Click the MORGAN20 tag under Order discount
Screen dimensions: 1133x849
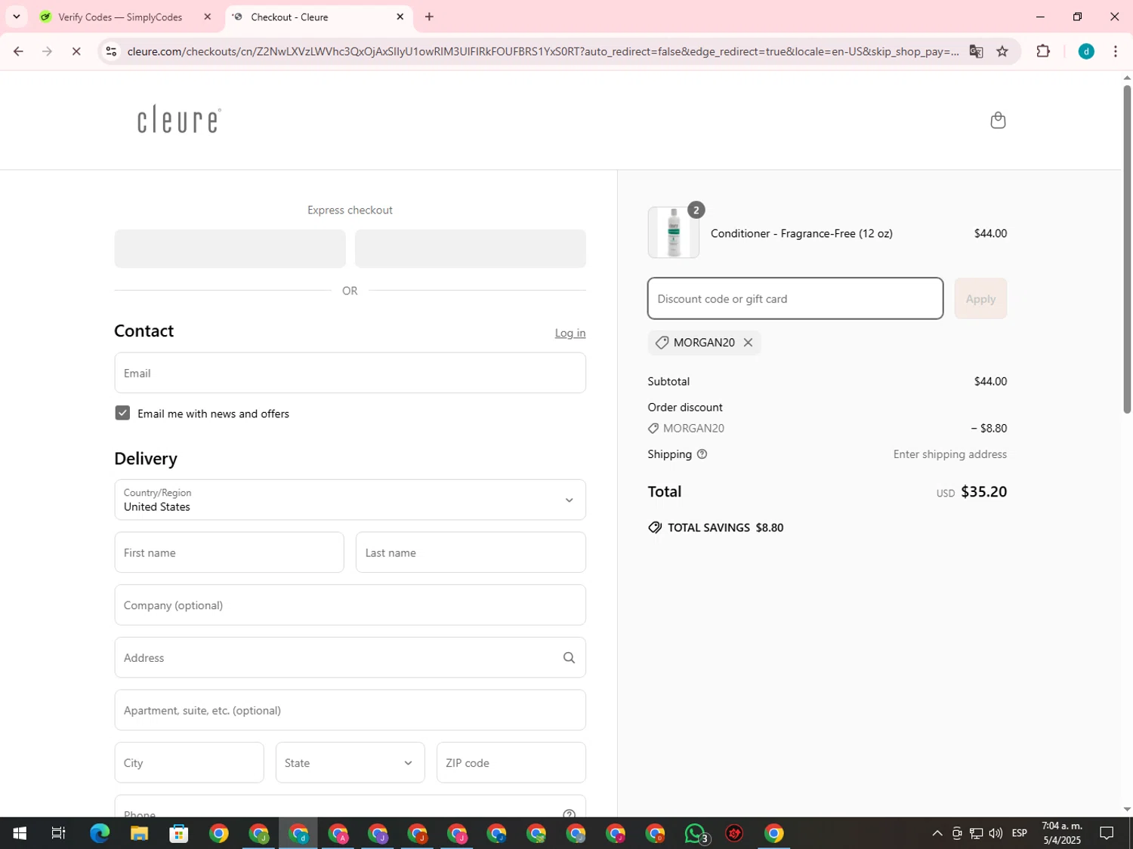tap(686, 429)
